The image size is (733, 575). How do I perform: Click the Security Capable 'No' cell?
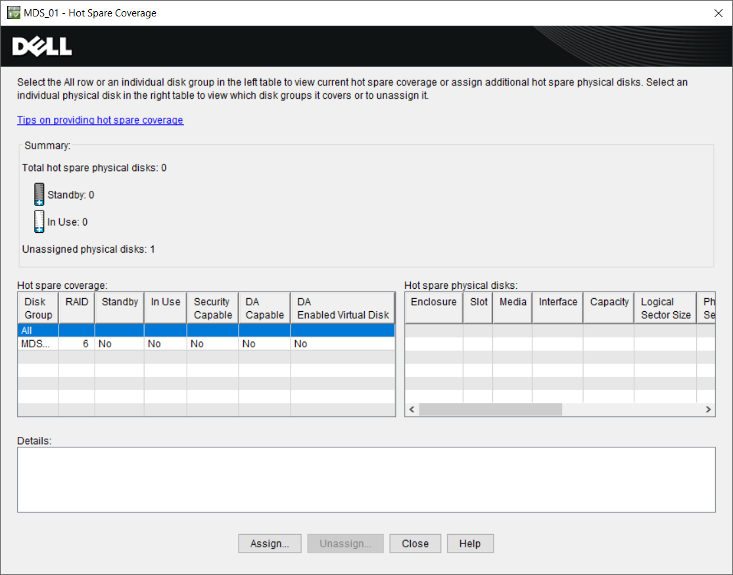(213, 344)
